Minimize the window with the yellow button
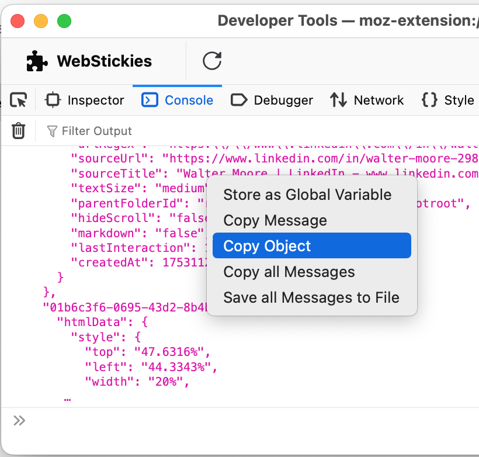 point(41,22)
